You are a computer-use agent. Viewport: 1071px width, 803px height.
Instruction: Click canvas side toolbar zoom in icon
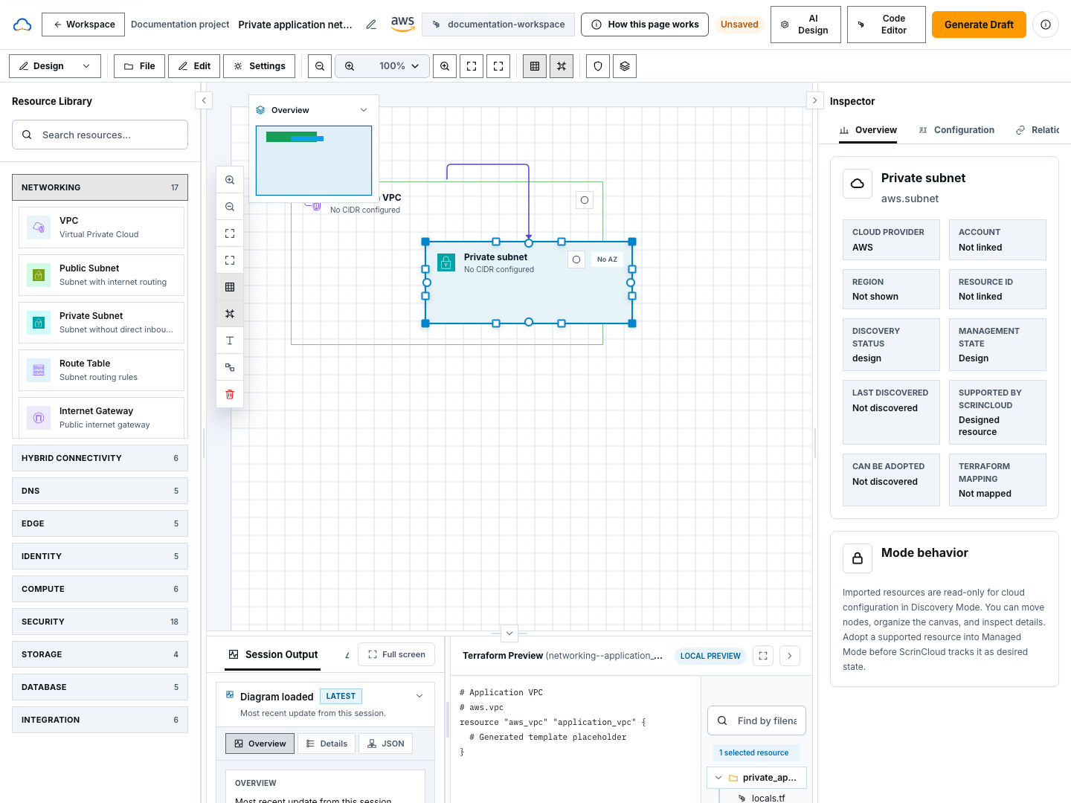pos(230,180)
